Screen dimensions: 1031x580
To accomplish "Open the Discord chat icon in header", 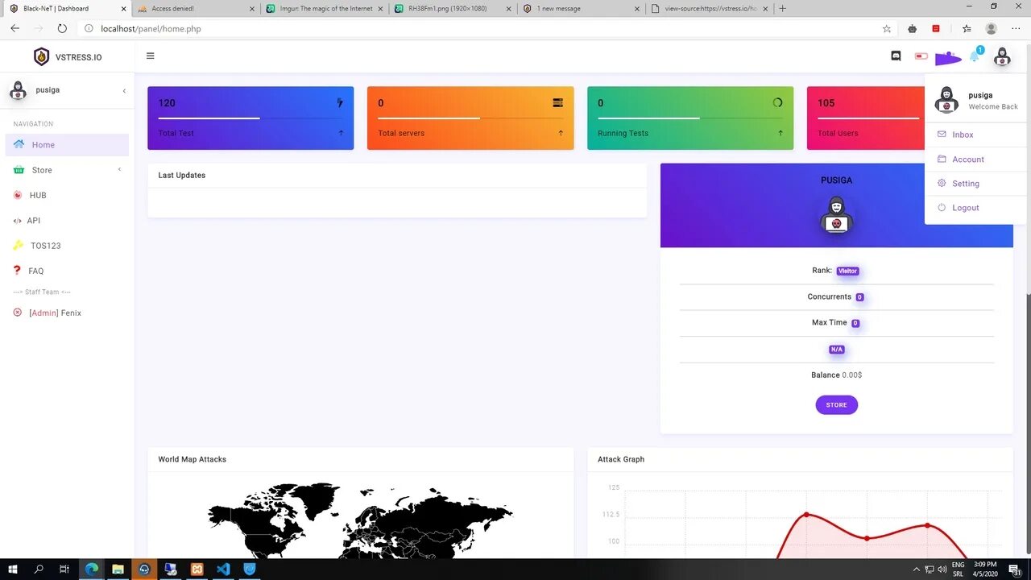I will click(896, 56).
